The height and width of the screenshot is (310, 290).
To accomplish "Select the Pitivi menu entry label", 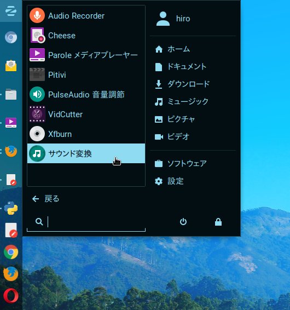I will click(57, 75).
